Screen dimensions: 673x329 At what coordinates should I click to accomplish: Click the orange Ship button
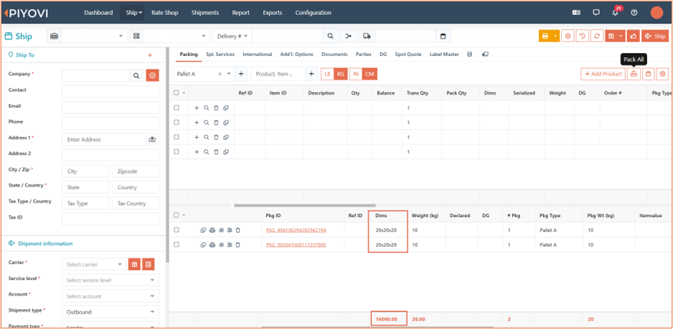pyautogui.click(x=655, y=36)
